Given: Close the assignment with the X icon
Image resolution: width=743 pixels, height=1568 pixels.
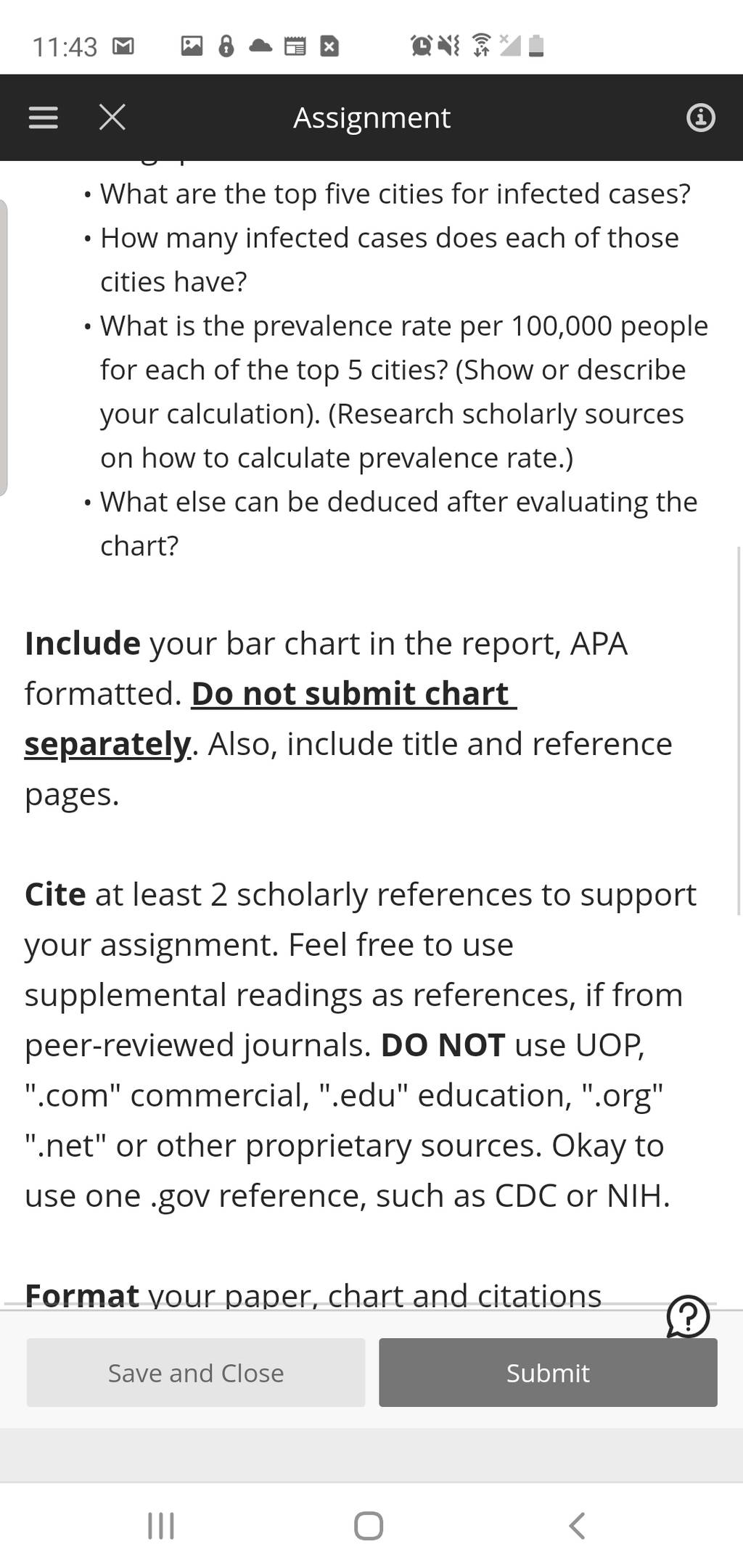Looking at the screenshot, I should point(112,117).
